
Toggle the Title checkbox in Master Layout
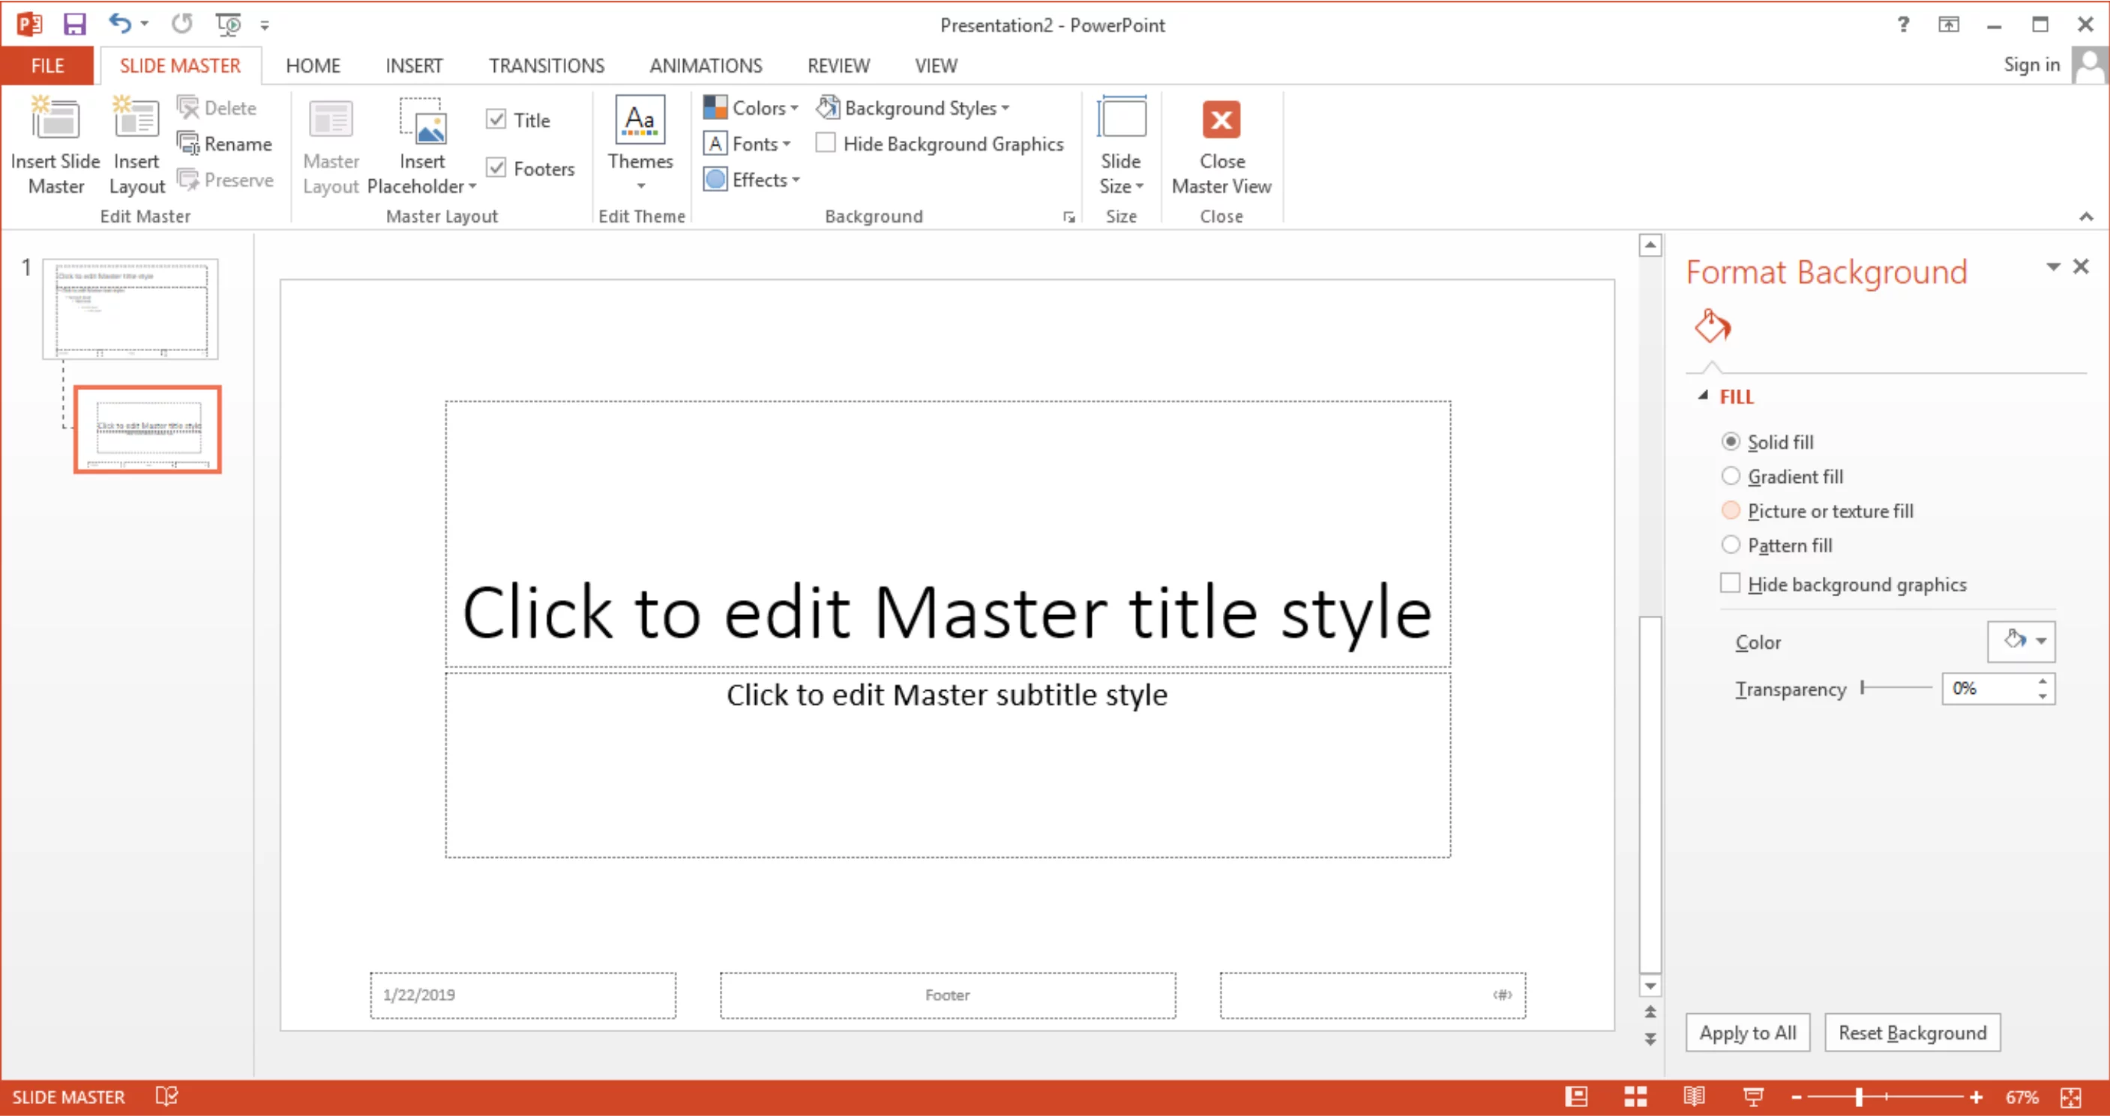[x=498, y=120]
